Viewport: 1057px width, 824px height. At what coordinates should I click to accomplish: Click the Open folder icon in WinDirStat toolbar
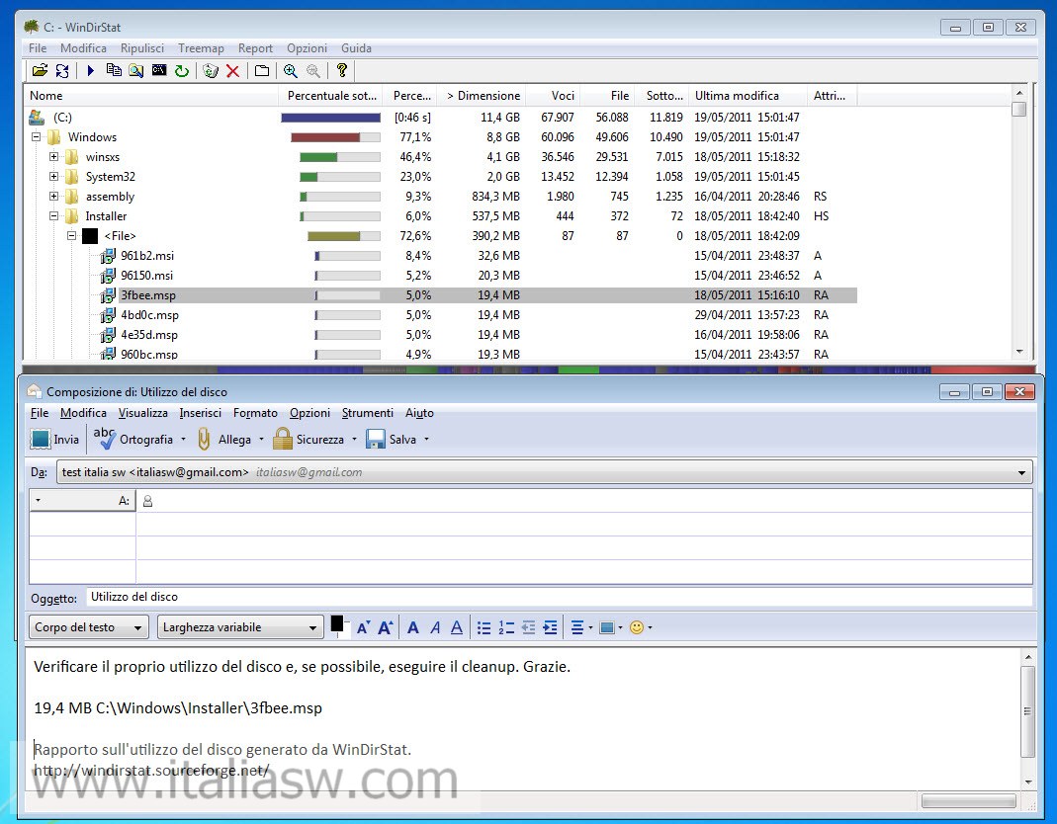40,70
